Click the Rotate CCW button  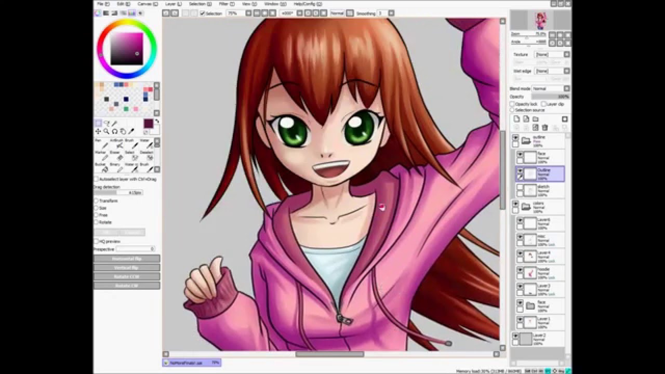pyautogui.click(x=127, y=277)
